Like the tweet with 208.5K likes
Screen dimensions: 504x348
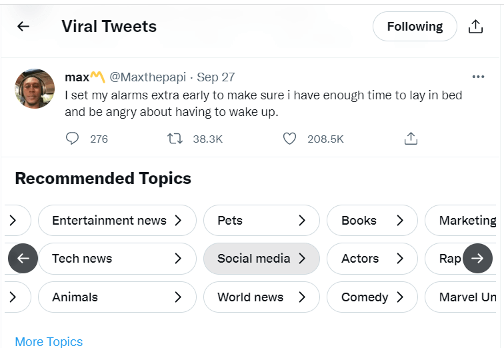(289, 139)
